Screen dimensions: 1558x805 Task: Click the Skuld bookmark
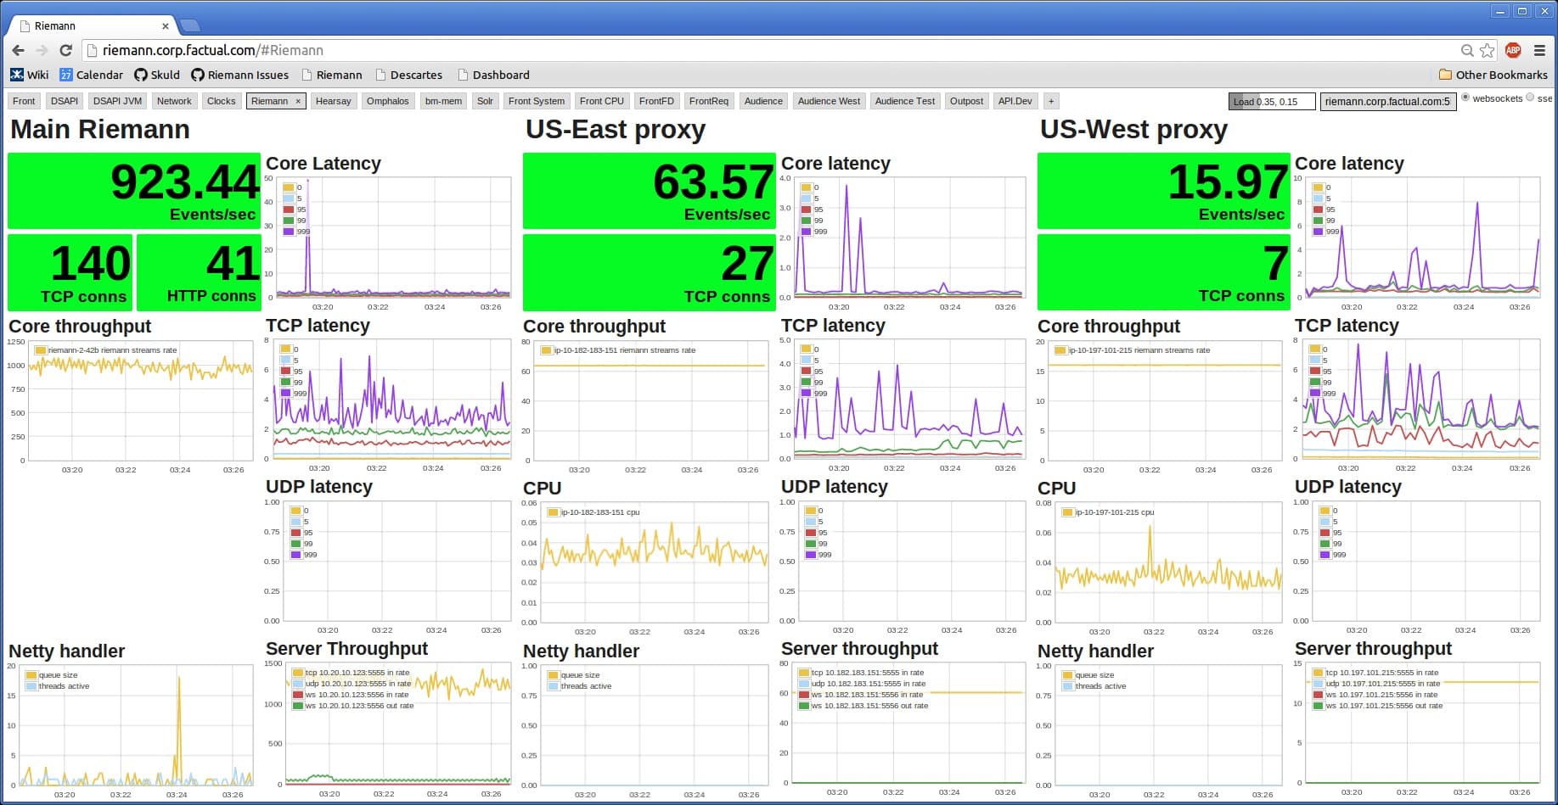point(157,75)
